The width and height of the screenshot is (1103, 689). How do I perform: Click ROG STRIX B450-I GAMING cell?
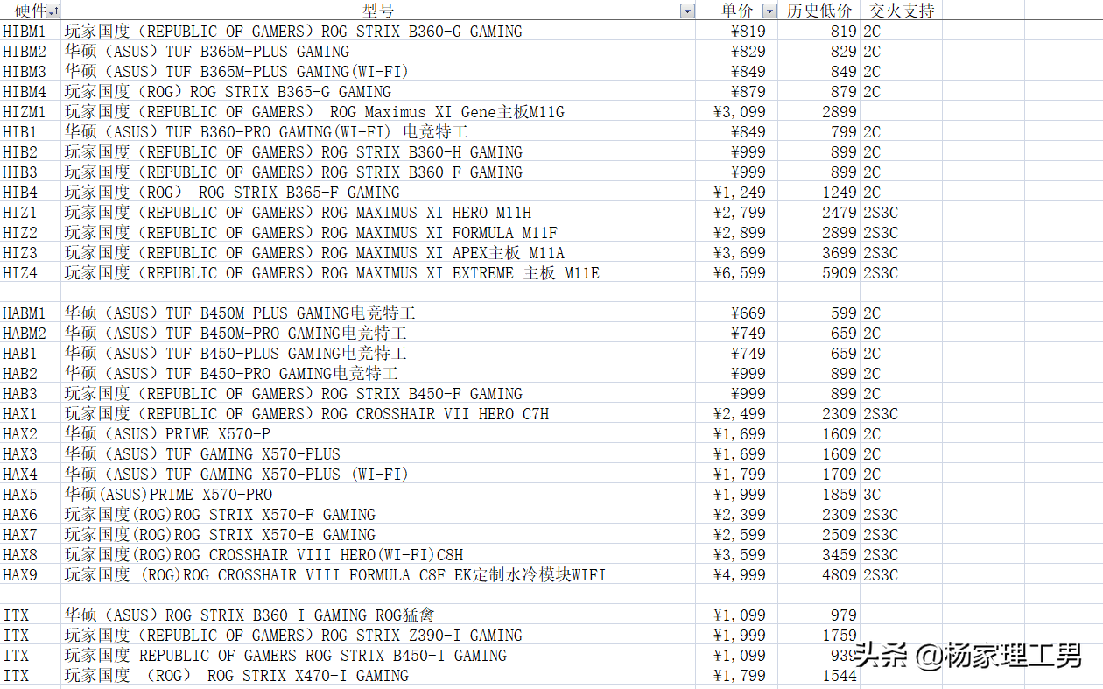click(x=378, y=656)
